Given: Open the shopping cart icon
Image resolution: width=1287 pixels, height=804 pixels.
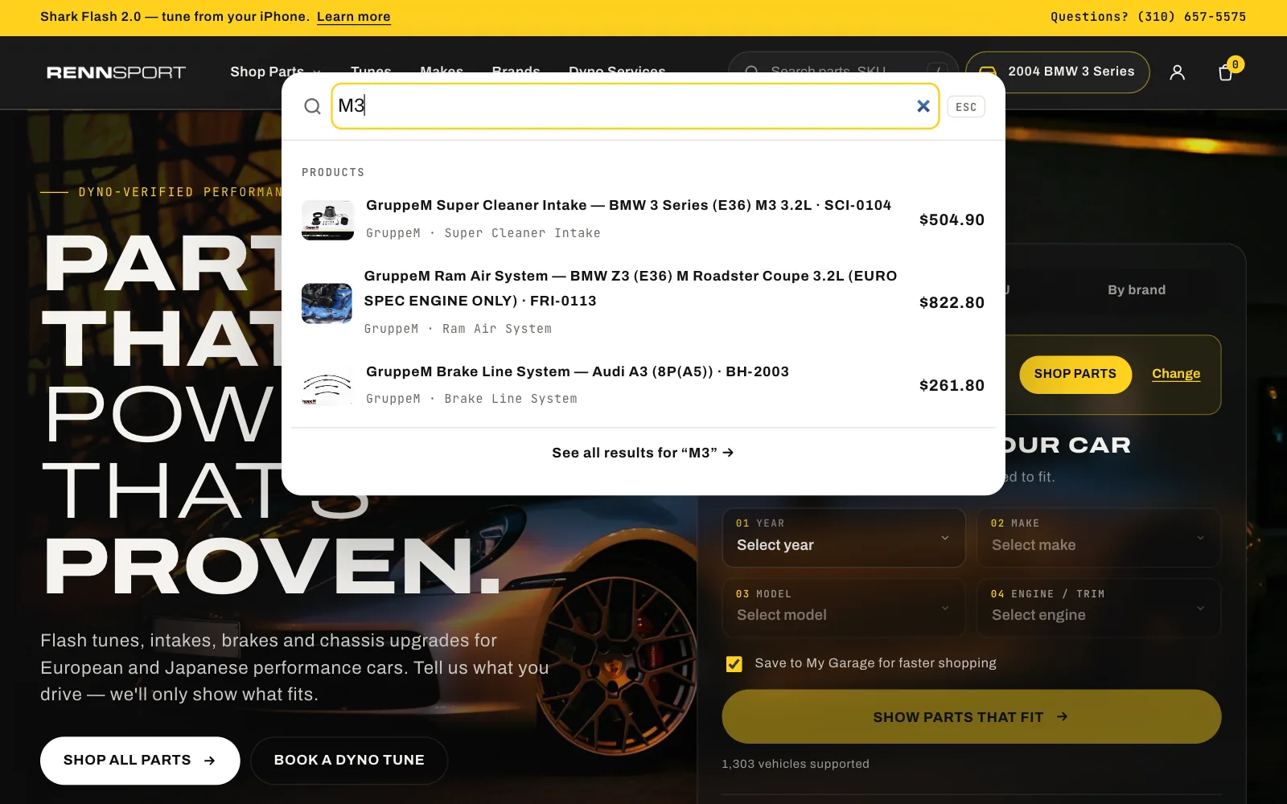Looking at the screenshot, I should pos(1225,72).
